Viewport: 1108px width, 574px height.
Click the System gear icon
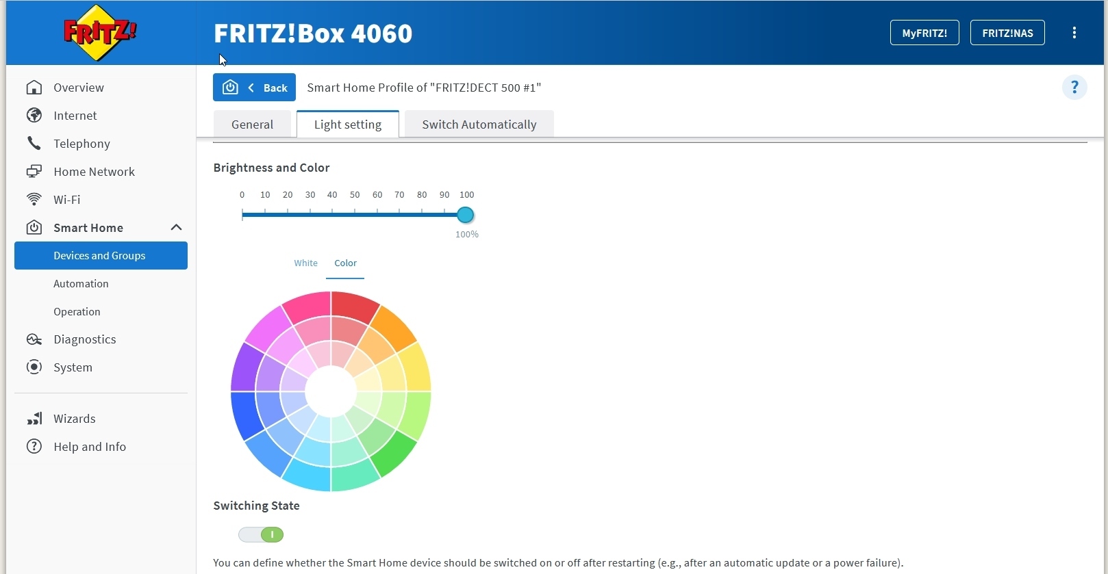pyautogui.click(x=34, y=367)
